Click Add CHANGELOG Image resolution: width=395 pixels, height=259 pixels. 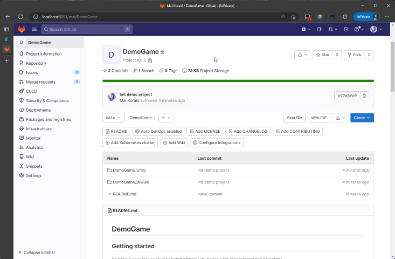(248, 132)
